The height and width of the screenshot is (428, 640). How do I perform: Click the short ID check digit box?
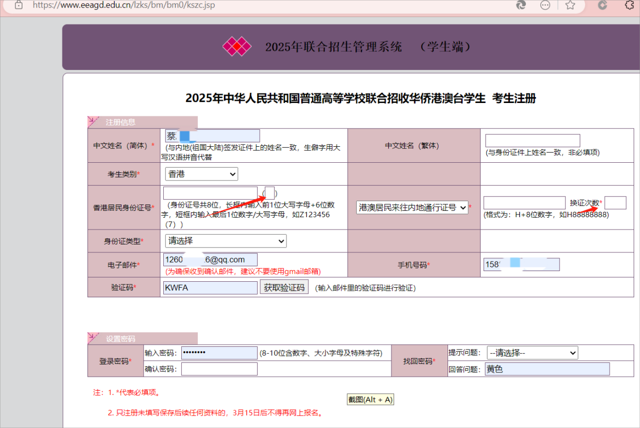(270, 193)
